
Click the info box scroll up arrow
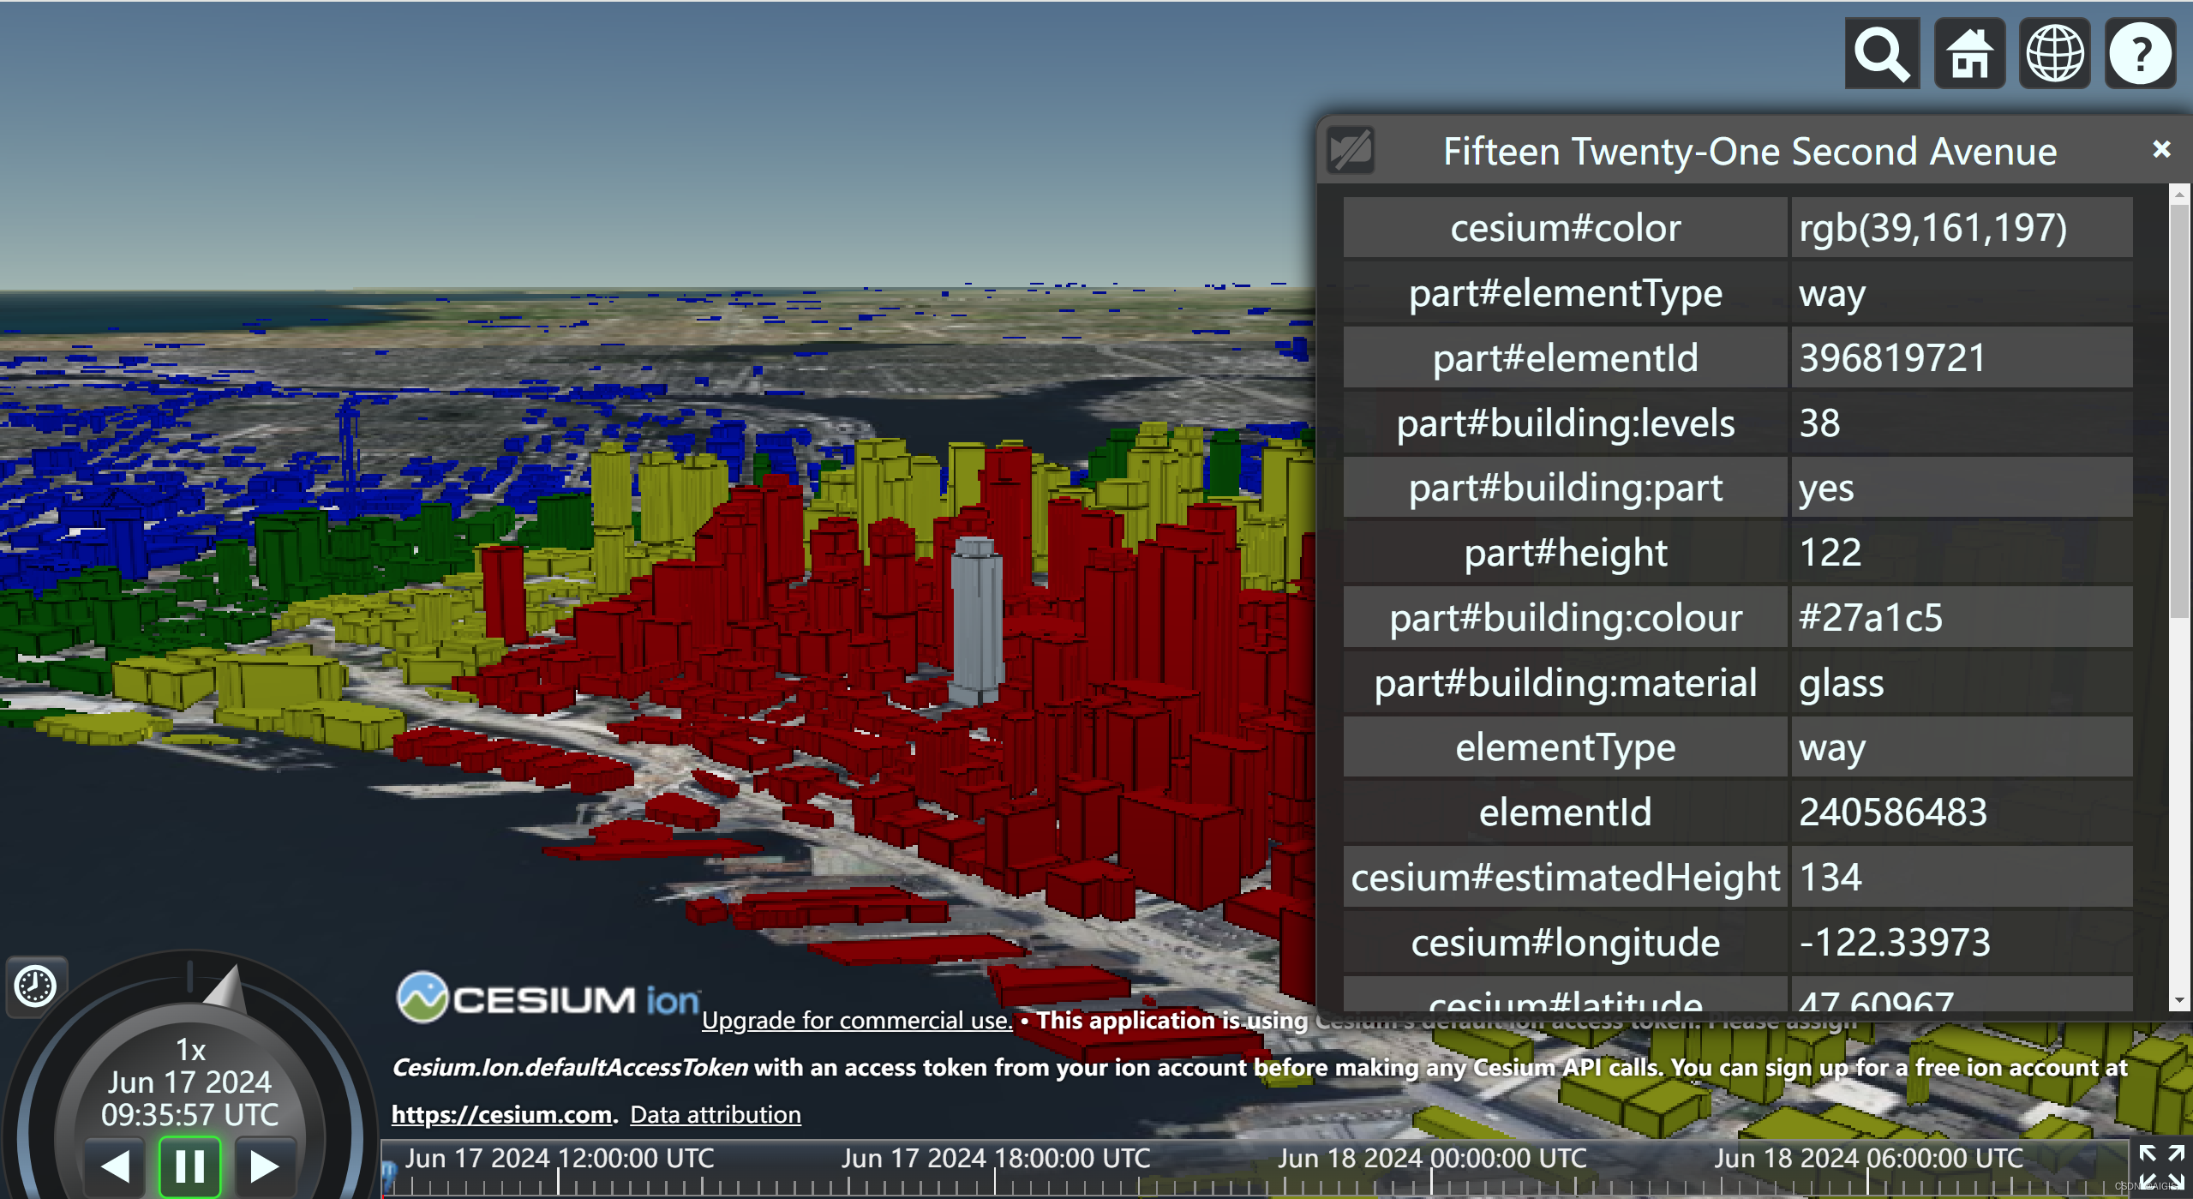tap(2181, 195)
